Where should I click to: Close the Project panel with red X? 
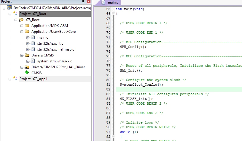(x=89, y=1)
